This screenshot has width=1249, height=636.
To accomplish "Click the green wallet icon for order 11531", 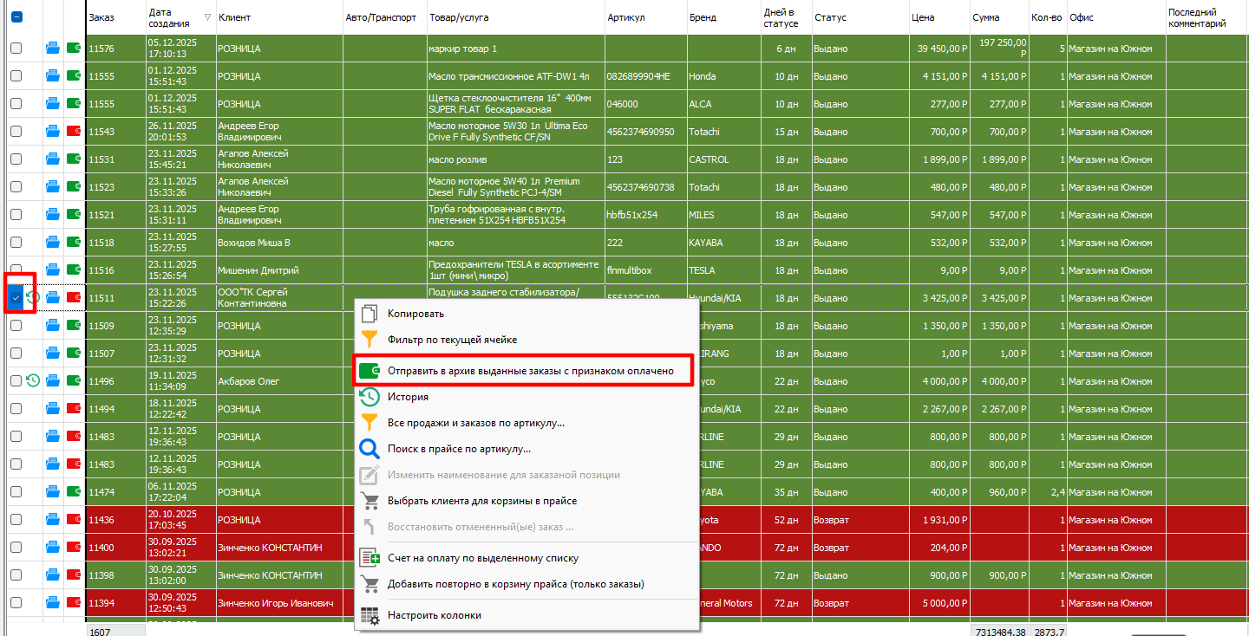I will tap(74, 159).
